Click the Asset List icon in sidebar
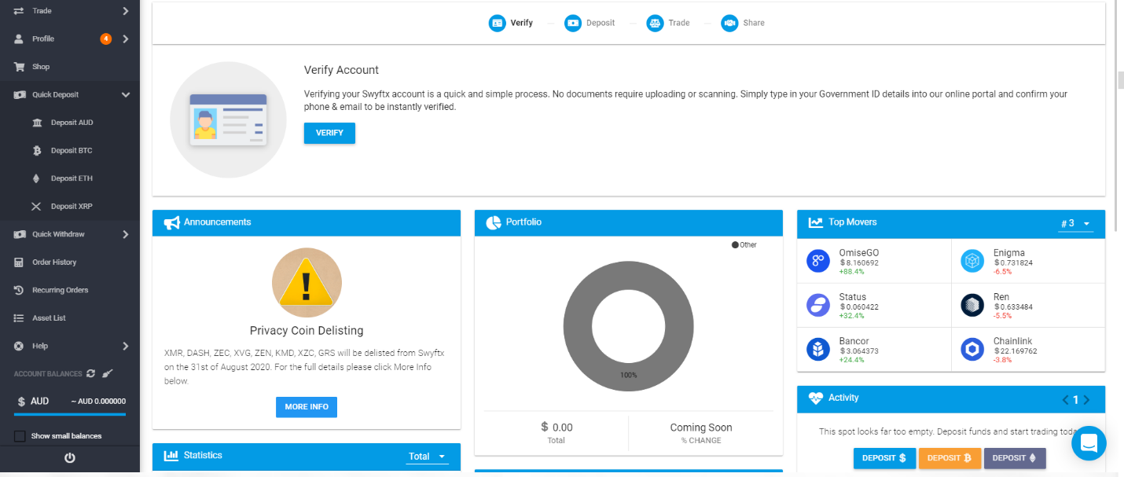Screen dimensions: 1124x477 click(19, 318)
